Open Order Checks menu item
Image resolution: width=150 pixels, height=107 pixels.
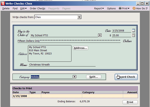point(37,8)
